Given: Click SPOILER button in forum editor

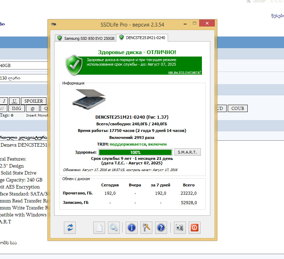Looking at the screenshot, I should click(x=34, y=101).
